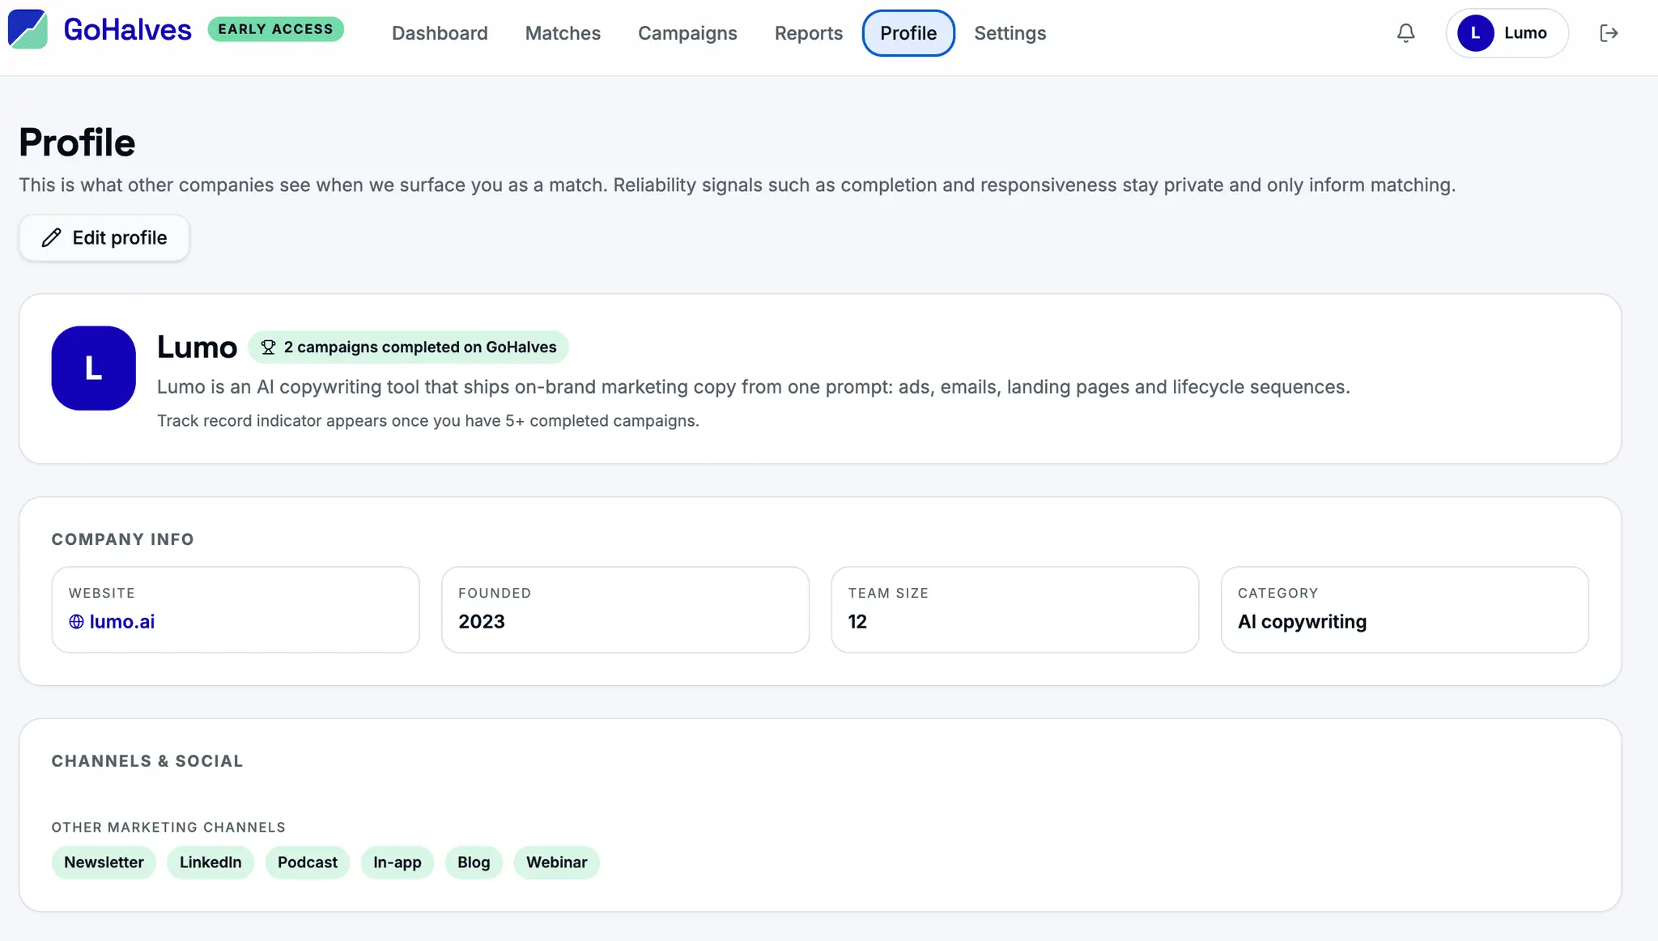Click the Founded field label
The height and width of the screenshot is (941, 1658).
coord(495,593)
